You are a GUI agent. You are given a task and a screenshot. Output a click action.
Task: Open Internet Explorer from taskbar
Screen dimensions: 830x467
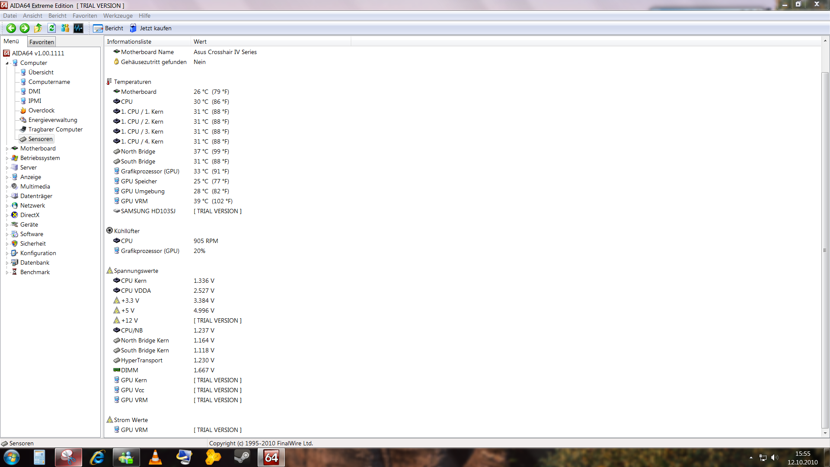pyautogui.click(x=97, y=457)
